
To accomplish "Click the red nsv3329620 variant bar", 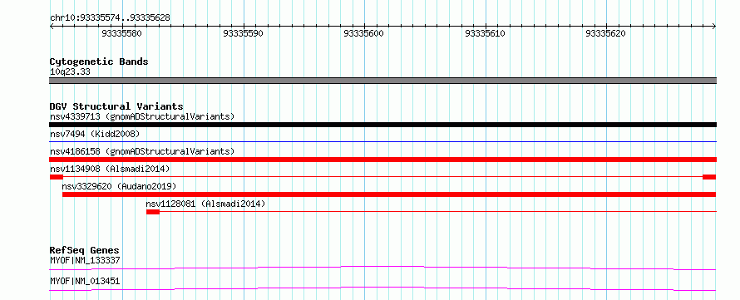I will 389,194.
